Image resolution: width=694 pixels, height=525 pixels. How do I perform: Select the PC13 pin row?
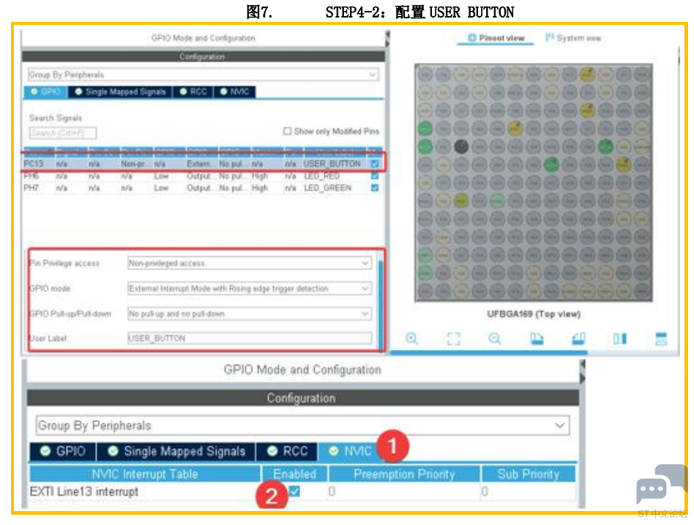point(204,164)
